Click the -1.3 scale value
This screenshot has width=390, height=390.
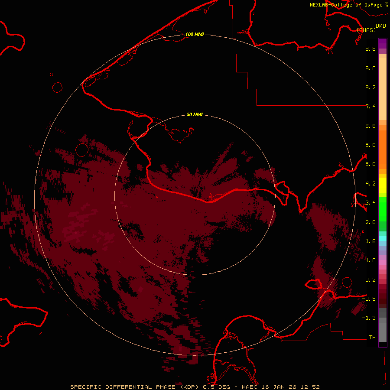[369, 318]
